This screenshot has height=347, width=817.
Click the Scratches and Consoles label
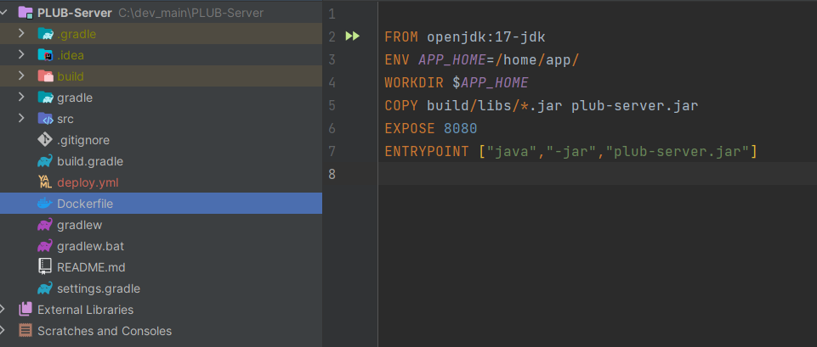[105, 331]
